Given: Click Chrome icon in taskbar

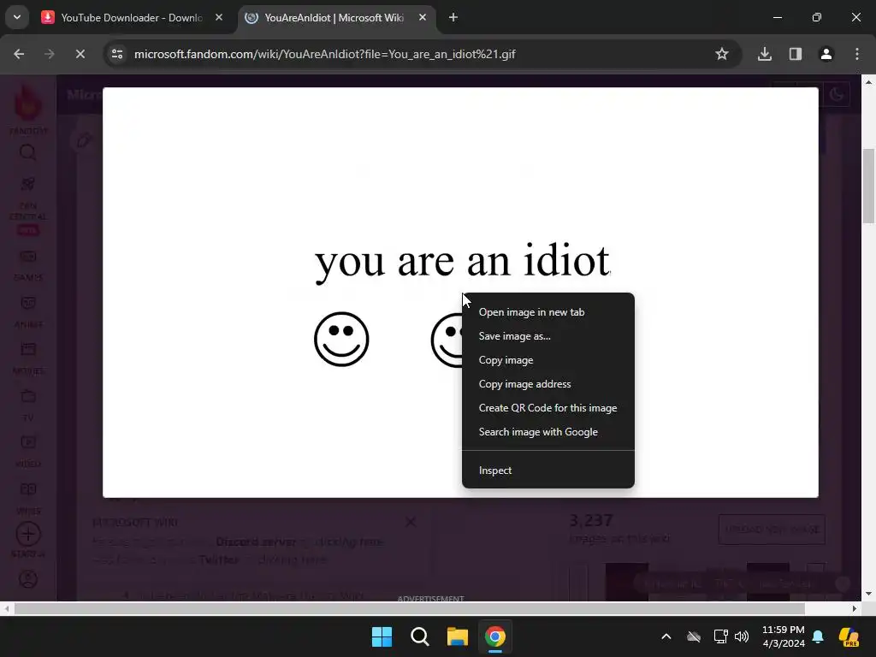Looking at the screenshot, I should point(495,636).
